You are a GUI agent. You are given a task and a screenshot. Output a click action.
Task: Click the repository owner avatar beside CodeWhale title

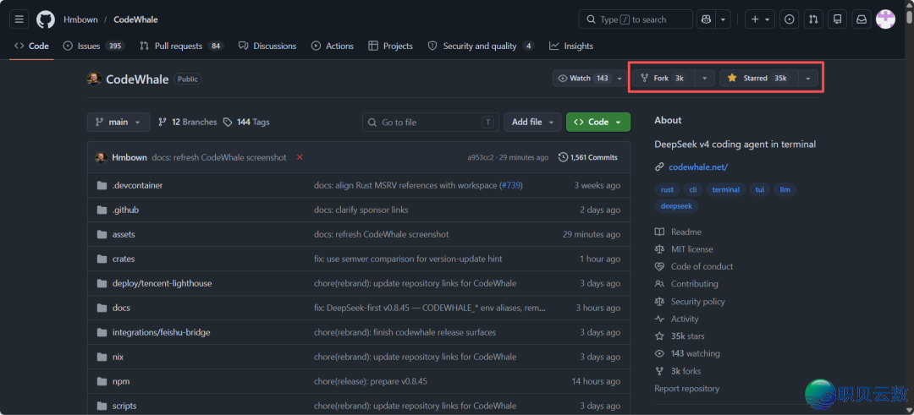pyautogui.click(x=94, y=79)
